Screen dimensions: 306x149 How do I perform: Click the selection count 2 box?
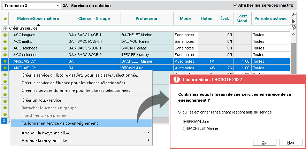click(4, 121)
